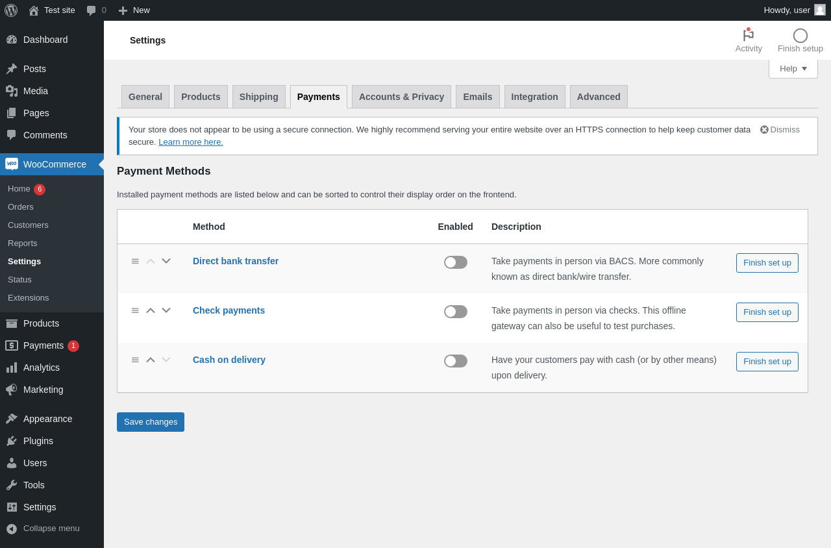Grab the drag handle for Check payments
The height and width of the screenshot is (548, 831).
pyautogui.click(x=135, y=310)
